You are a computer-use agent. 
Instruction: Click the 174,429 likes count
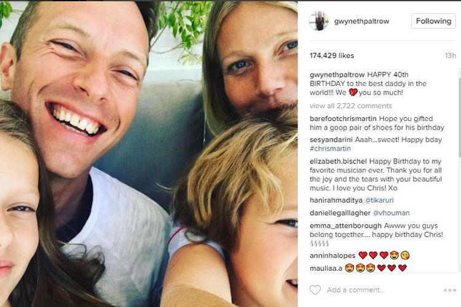332,55
